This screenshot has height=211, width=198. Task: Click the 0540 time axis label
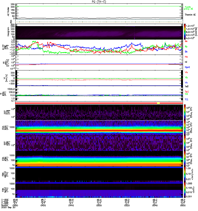[155, 205]
